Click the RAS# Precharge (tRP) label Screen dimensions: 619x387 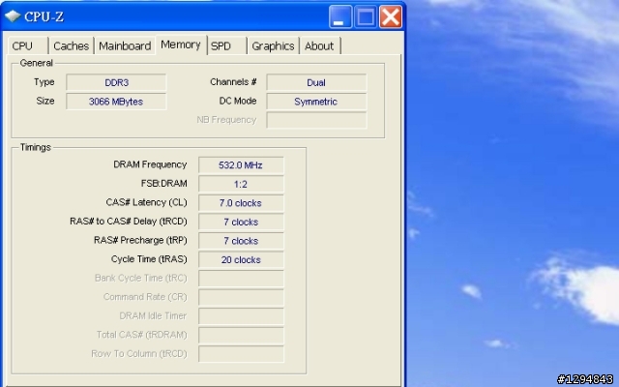tap(140, 241)
